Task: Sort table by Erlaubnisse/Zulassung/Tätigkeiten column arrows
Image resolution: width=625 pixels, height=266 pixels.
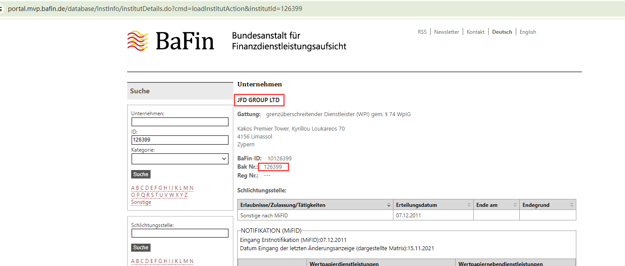Action: (x=389, y=205)
